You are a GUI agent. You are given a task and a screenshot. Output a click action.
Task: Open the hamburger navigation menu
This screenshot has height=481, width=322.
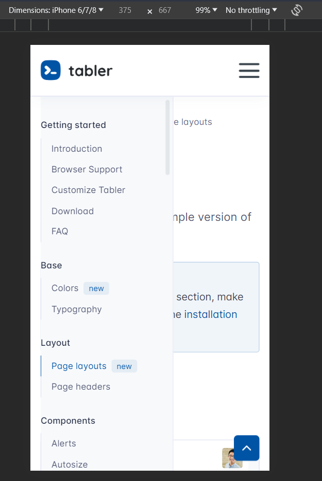pos(249,70)
